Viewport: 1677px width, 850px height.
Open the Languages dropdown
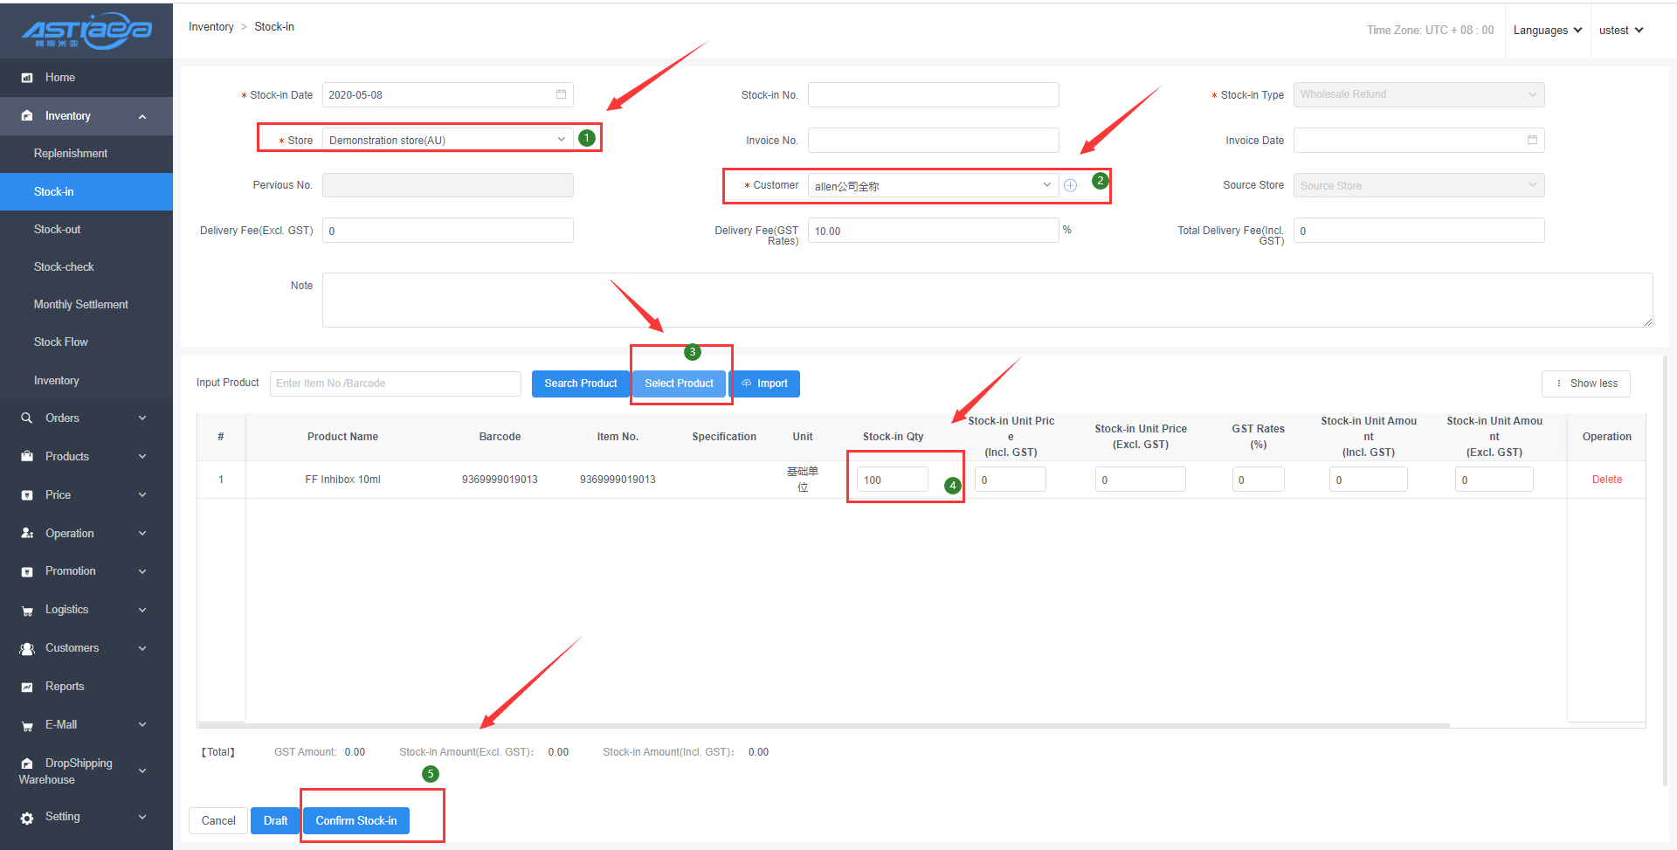(1547, 31)
